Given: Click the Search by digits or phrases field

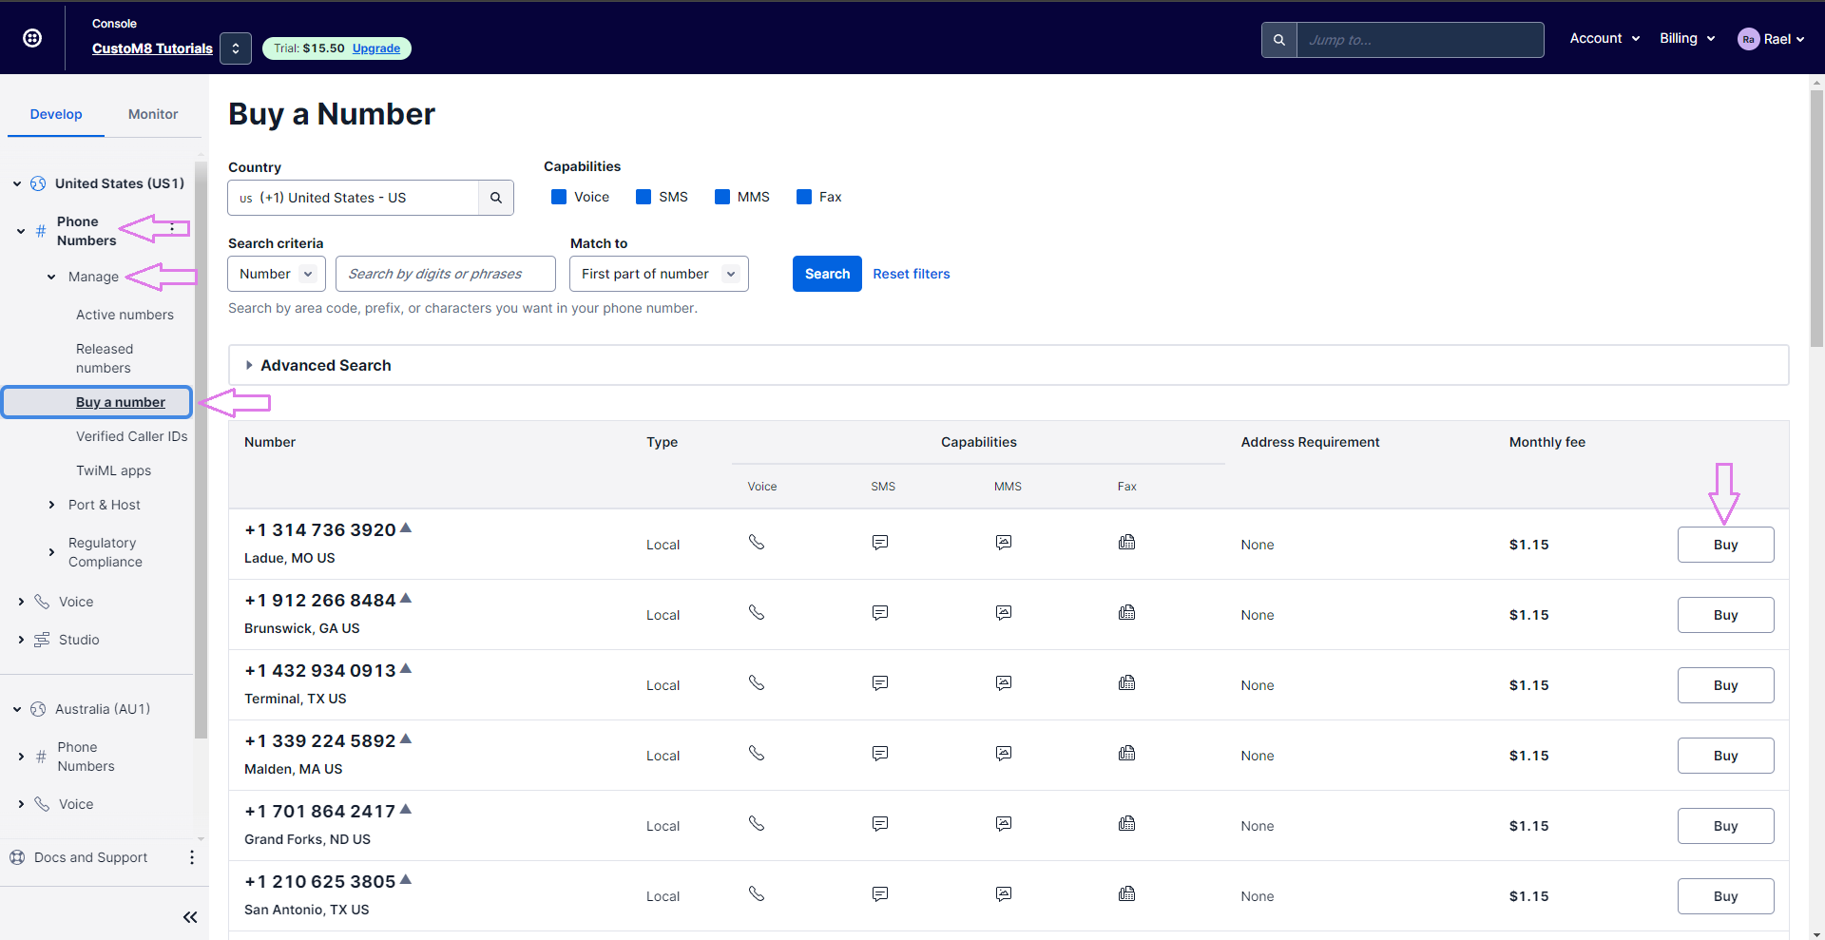Looking at the screenshot, I should pos(446,274).
